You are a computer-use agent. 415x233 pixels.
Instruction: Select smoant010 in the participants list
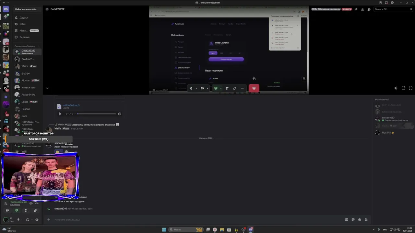[x=394, y=119]
